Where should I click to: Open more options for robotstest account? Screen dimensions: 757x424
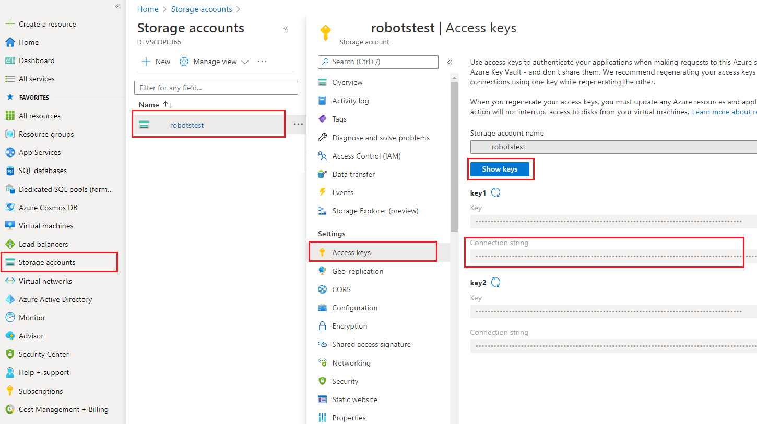click(x=298, y=124)
